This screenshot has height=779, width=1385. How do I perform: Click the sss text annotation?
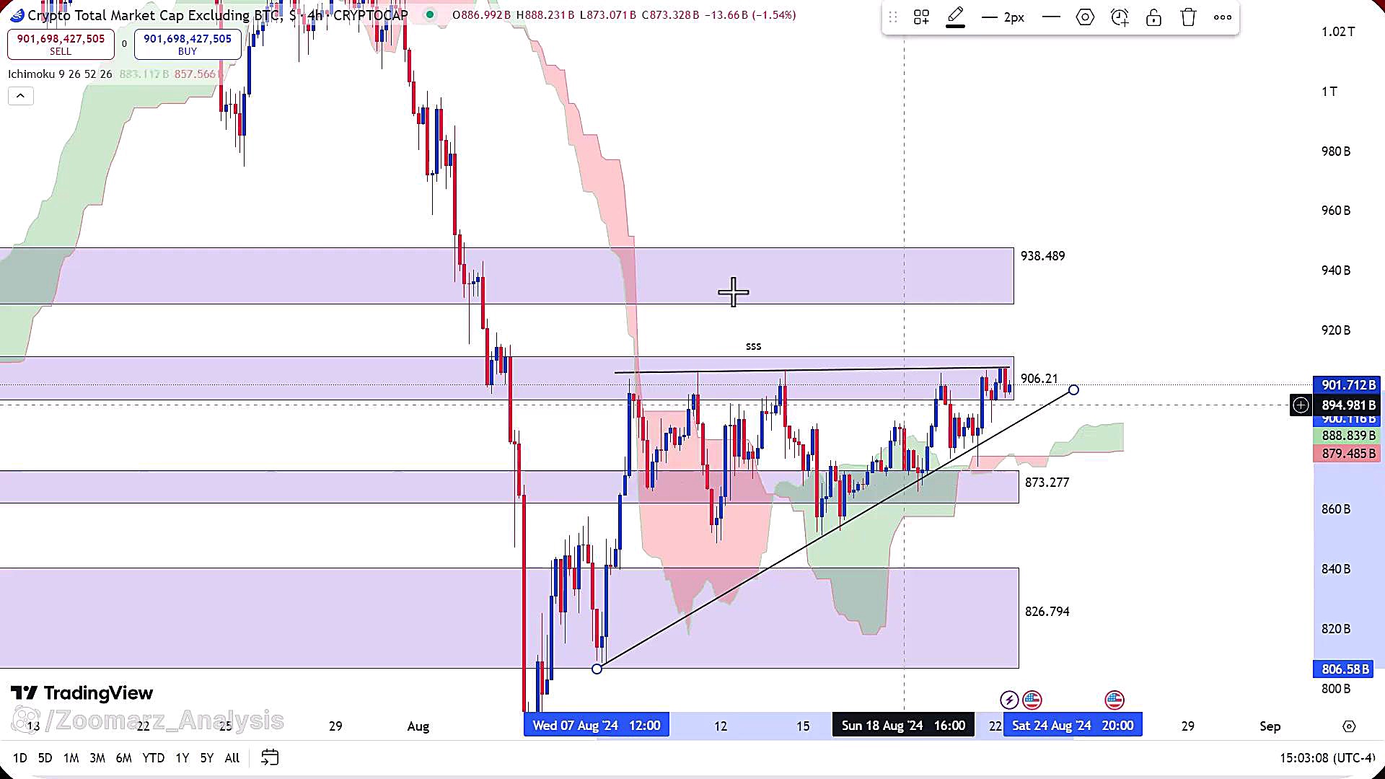753,346
